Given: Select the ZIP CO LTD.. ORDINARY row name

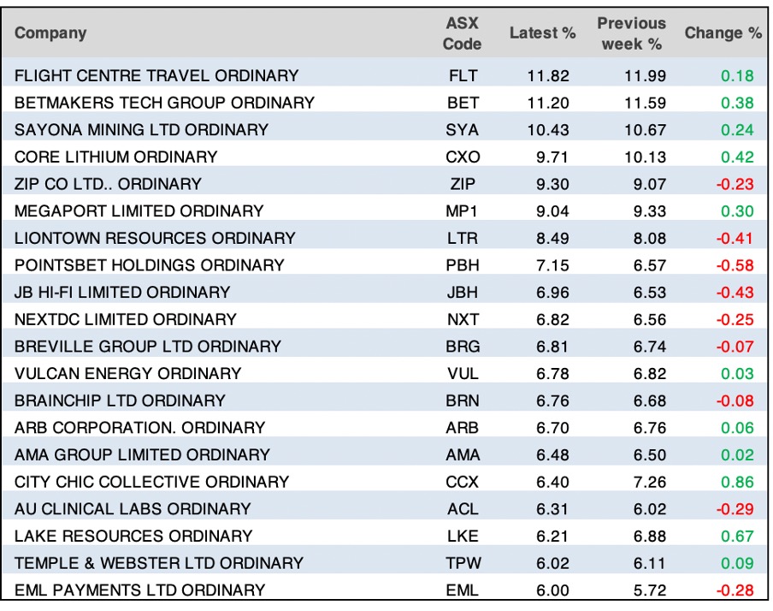Looking at the screenshot, I should click(108, 184).
